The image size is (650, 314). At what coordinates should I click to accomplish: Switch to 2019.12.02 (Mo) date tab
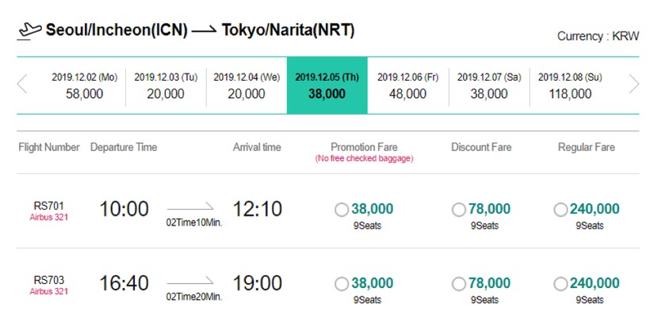(x=85, y=85)
